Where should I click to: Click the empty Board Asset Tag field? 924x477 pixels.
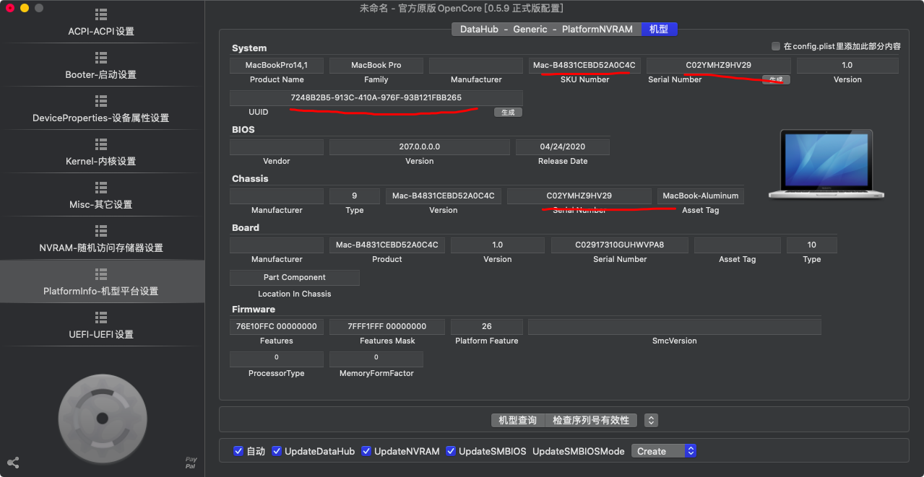click(738, 245)
